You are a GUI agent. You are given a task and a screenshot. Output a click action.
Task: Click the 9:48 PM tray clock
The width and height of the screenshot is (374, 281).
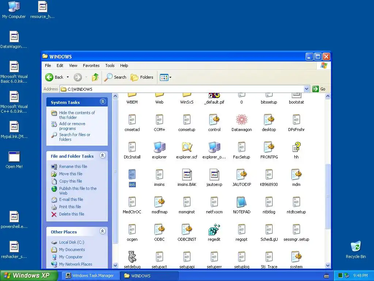click(x=360, y=276)
